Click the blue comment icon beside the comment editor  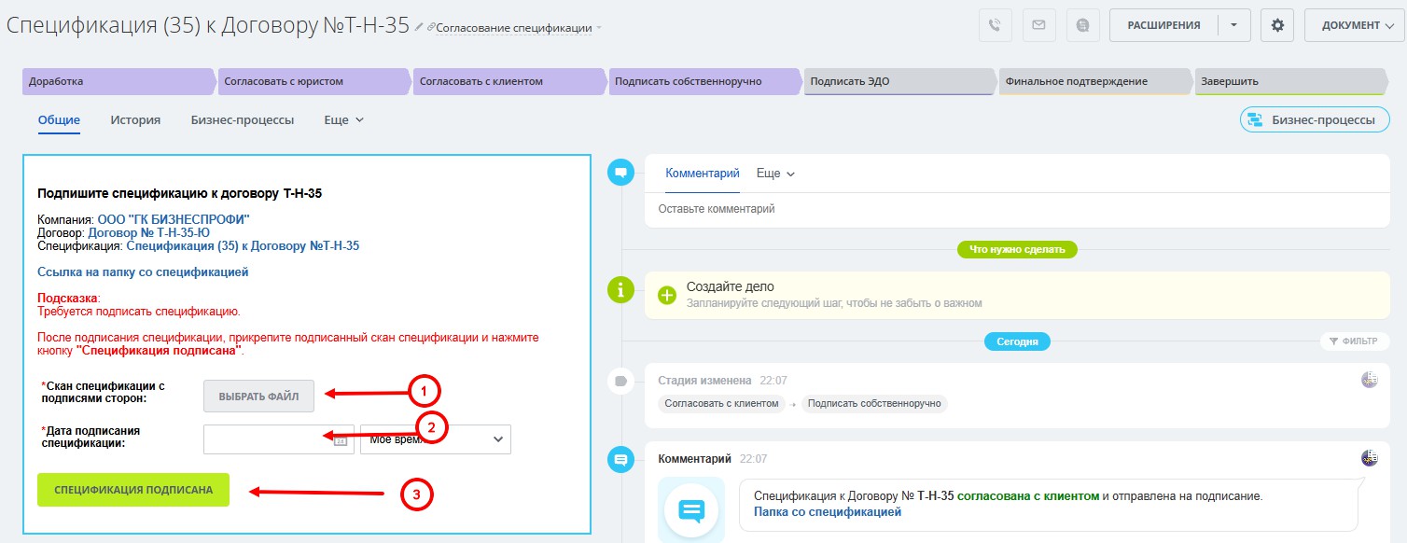point(620,172)
